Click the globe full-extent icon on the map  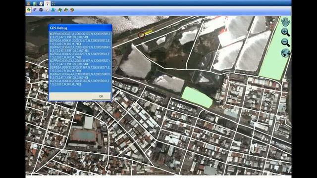coord(285,53)
